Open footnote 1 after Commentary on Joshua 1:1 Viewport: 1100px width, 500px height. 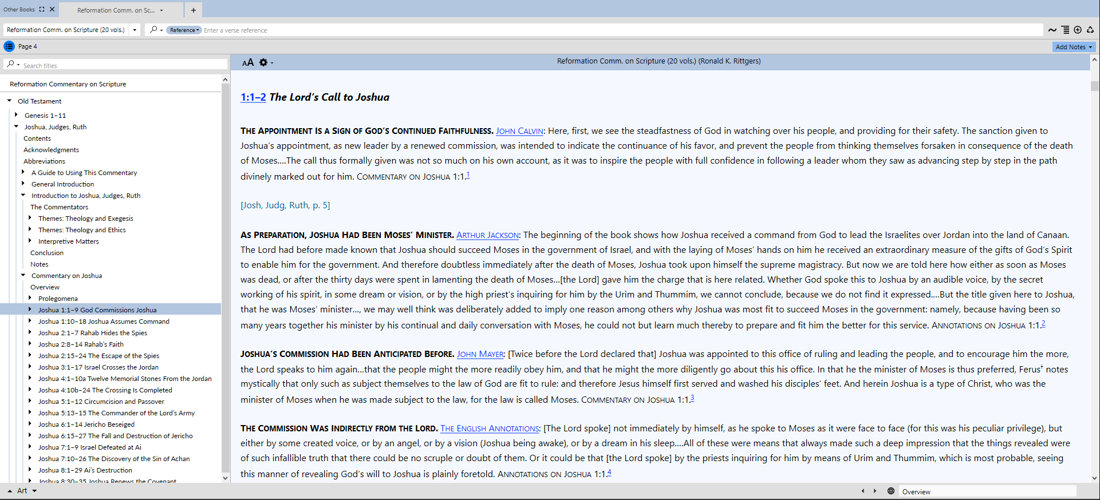(468, 175)
